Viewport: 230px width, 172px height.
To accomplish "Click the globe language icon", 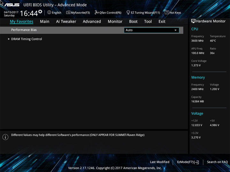I will click(49, 12).
